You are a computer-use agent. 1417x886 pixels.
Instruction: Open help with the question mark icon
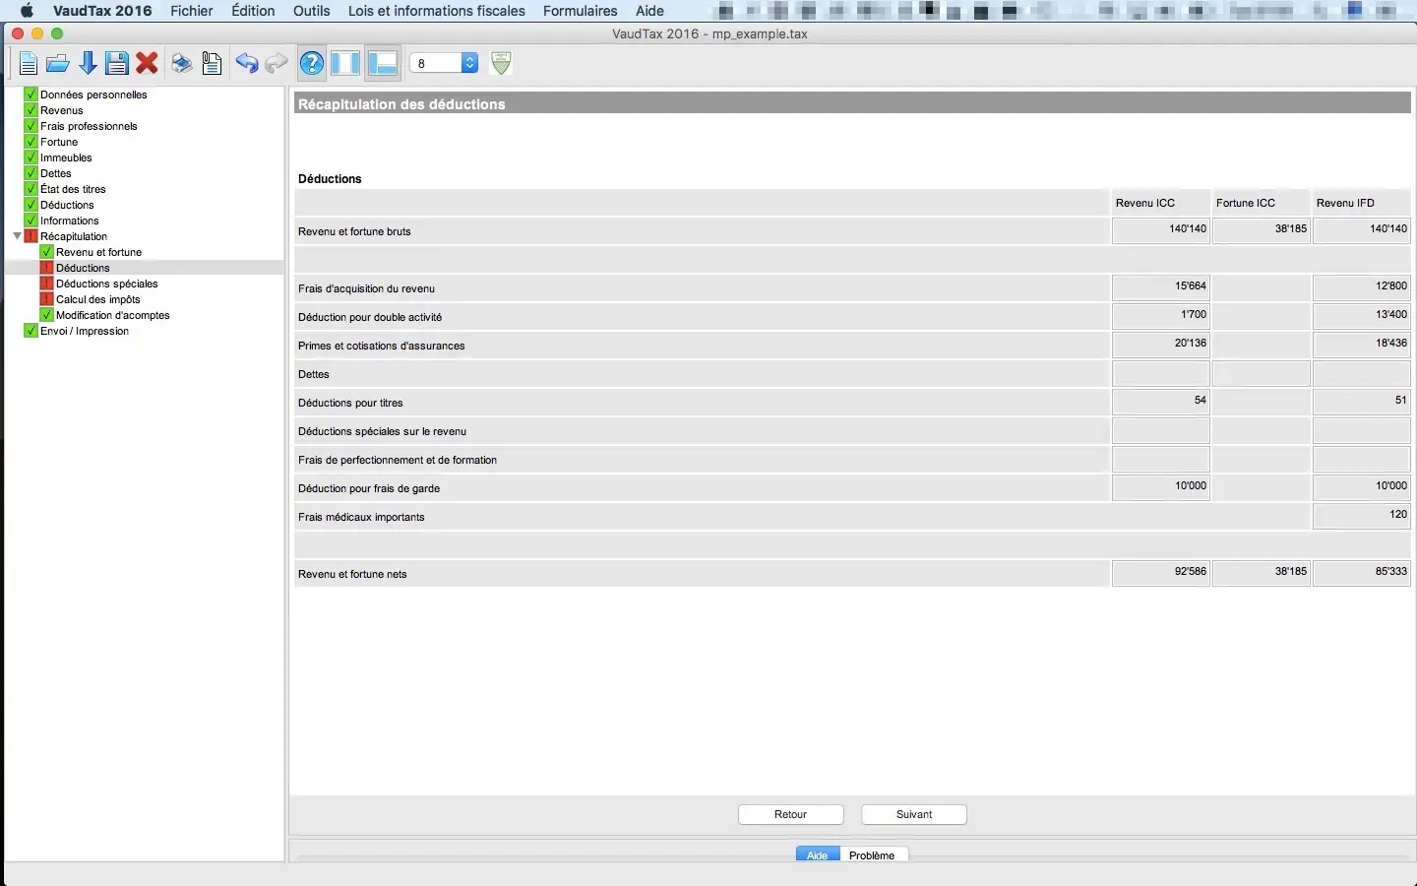[x=312, y=64]
